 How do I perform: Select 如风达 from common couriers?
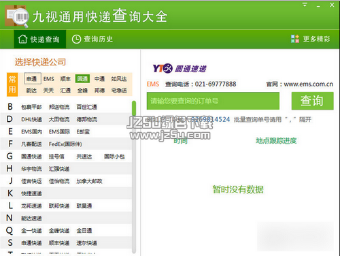(x=119, y=79)
